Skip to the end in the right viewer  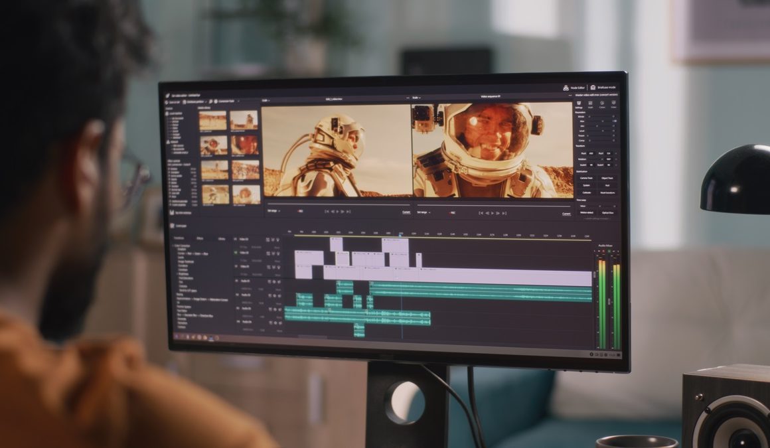click(x=505, y=213)
